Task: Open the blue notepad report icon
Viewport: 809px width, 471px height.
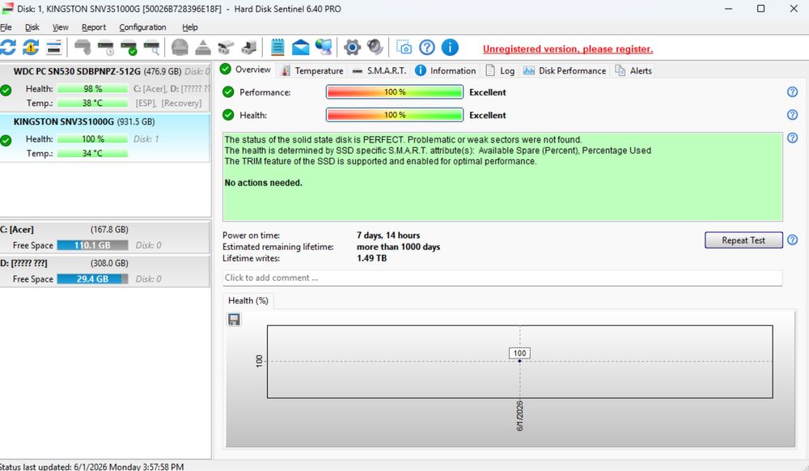Action: point(277,48)
